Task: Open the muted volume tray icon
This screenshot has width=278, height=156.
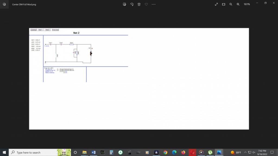Action: point(254,152)
